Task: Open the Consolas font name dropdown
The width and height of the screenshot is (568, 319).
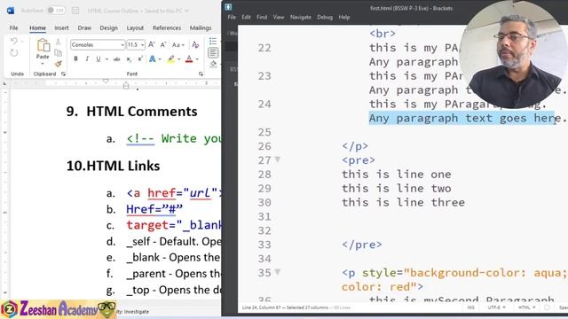Action: click(x=122, y=45)
